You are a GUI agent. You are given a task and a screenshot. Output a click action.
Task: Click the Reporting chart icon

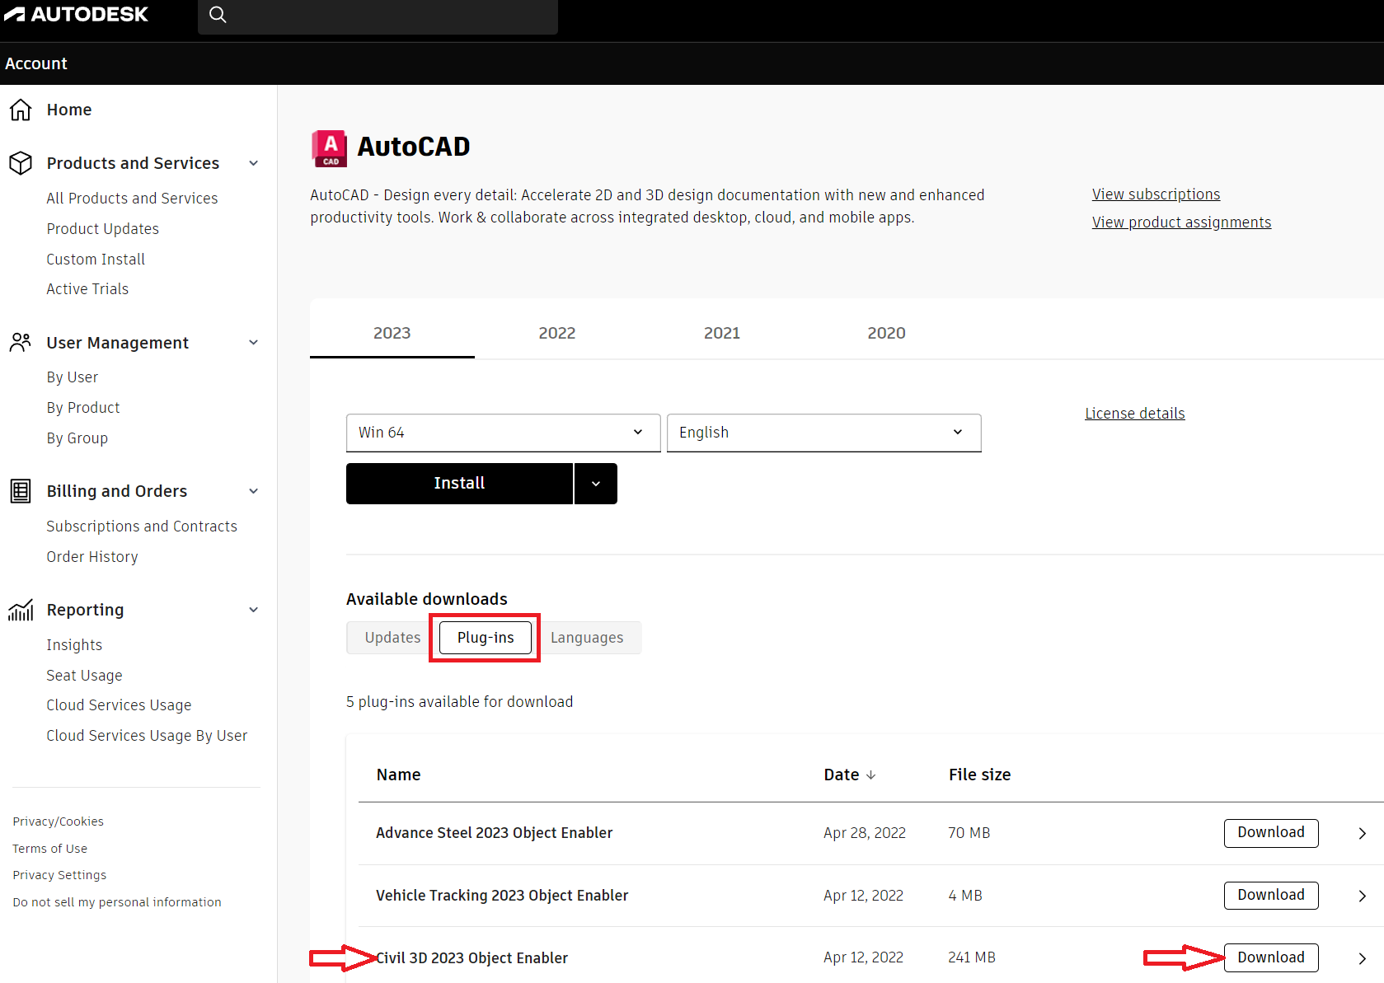[21, 610]
